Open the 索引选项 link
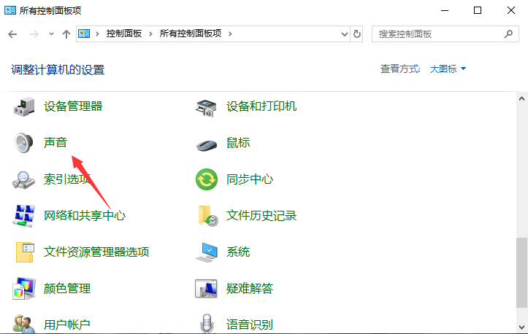Screen dimensions: 528x334 66,179
